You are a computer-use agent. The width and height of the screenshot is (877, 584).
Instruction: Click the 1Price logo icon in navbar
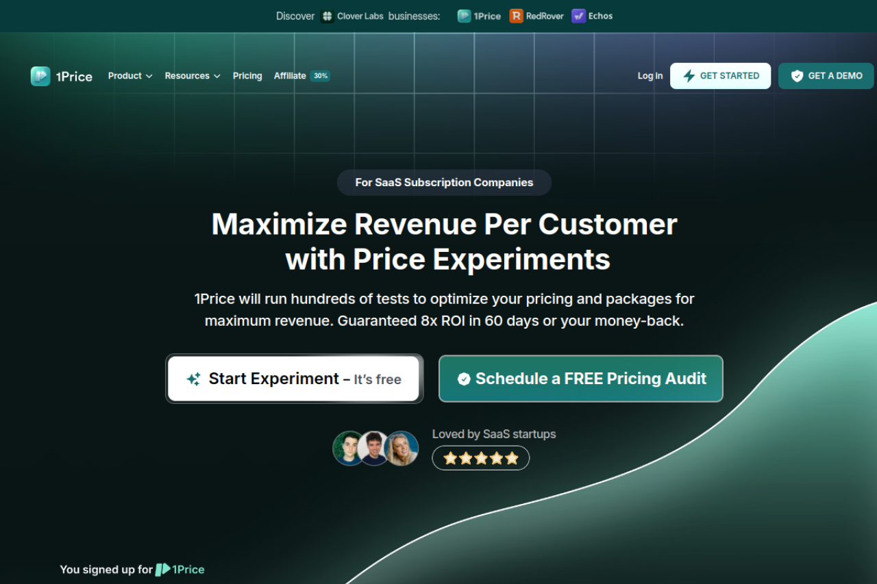(40, 76)
